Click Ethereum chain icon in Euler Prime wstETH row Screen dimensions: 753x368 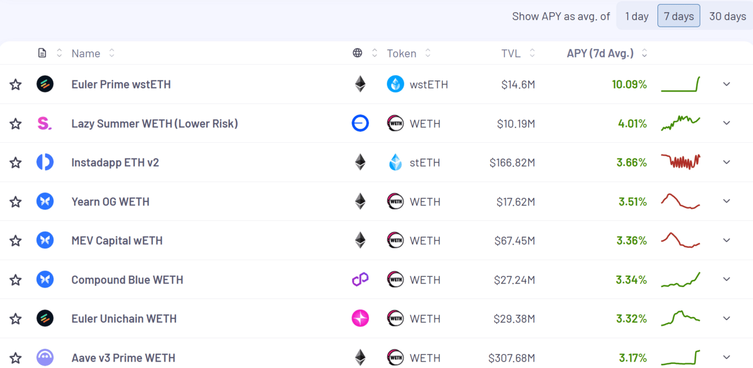[x=360, y=84]
